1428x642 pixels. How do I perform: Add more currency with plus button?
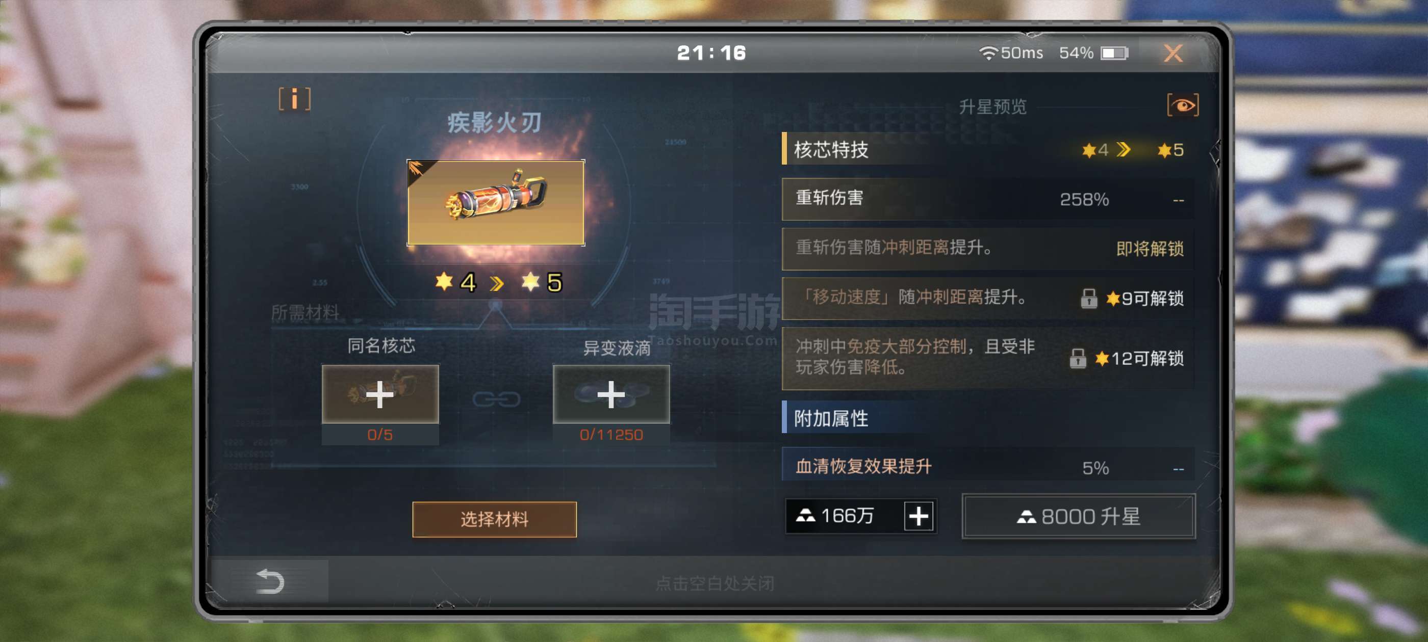tap(918, 516)
